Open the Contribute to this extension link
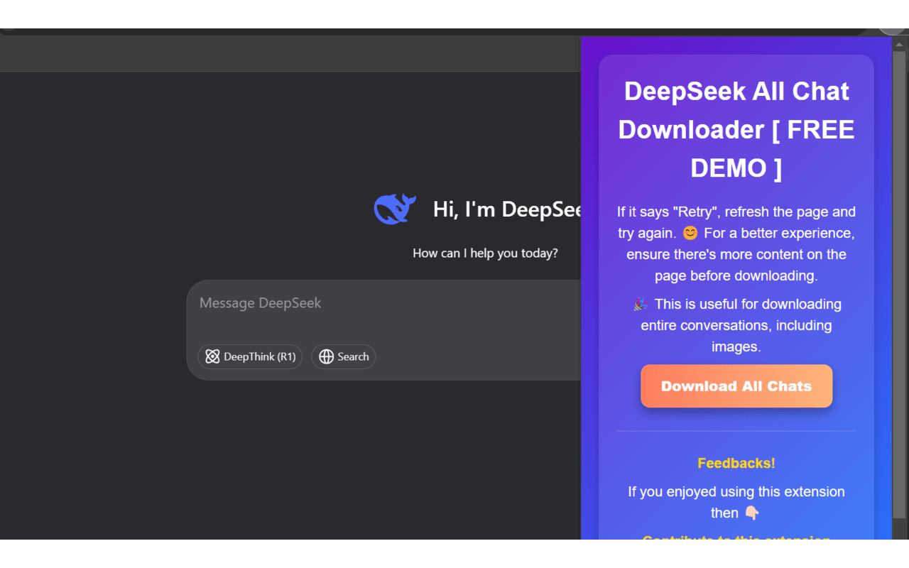This screenshot has width=909, height=568. tap(736, 540)
